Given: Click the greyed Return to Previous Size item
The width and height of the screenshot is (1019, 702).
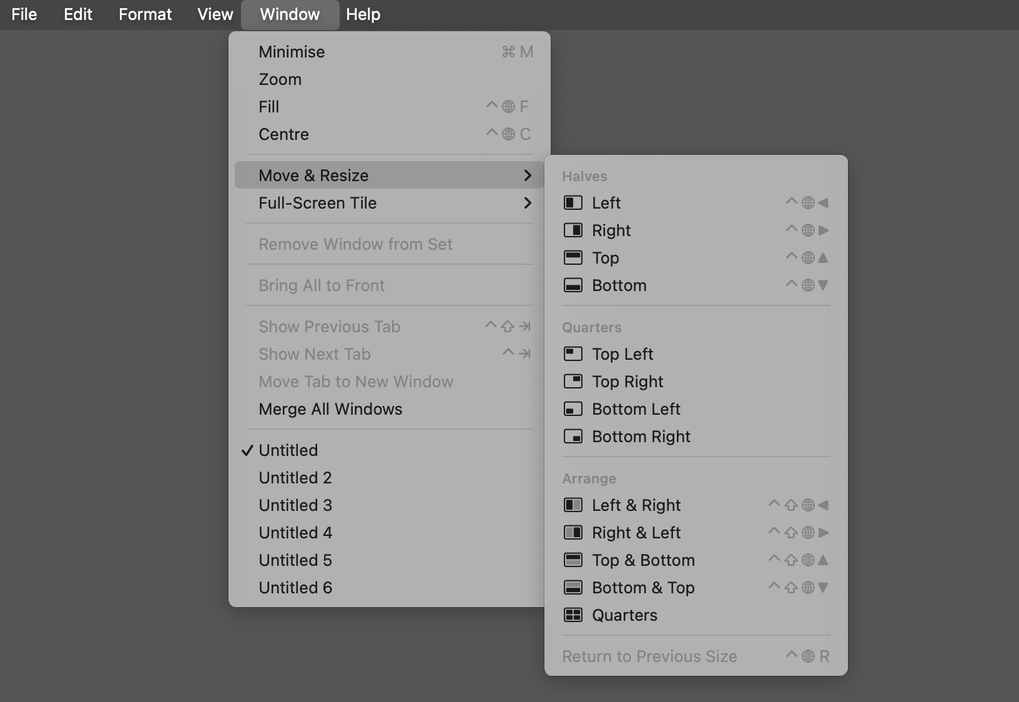Looking at the screenshot, I should tap(696, 656).
